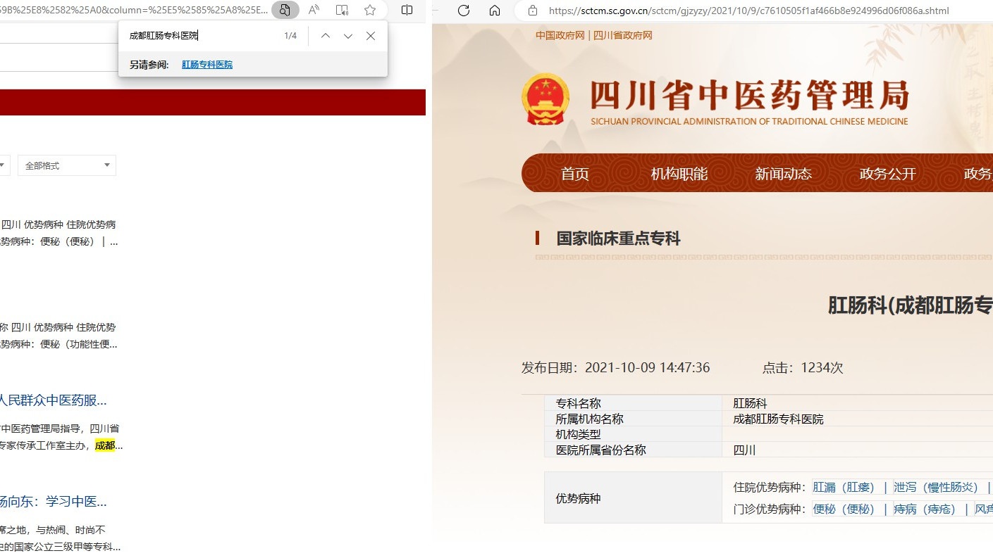Click the find-on-page icon in address bar
The height and width of the screenshot is (558, 993).
tap(285, 10)
